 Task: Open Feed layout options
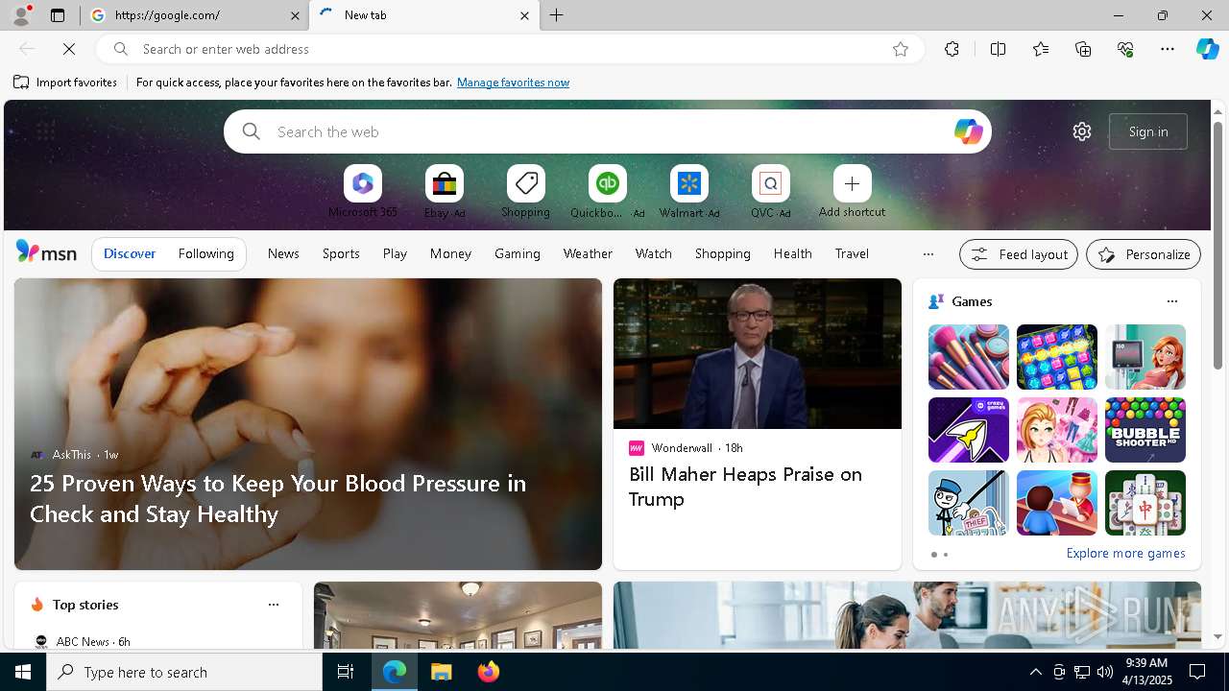1019,254
